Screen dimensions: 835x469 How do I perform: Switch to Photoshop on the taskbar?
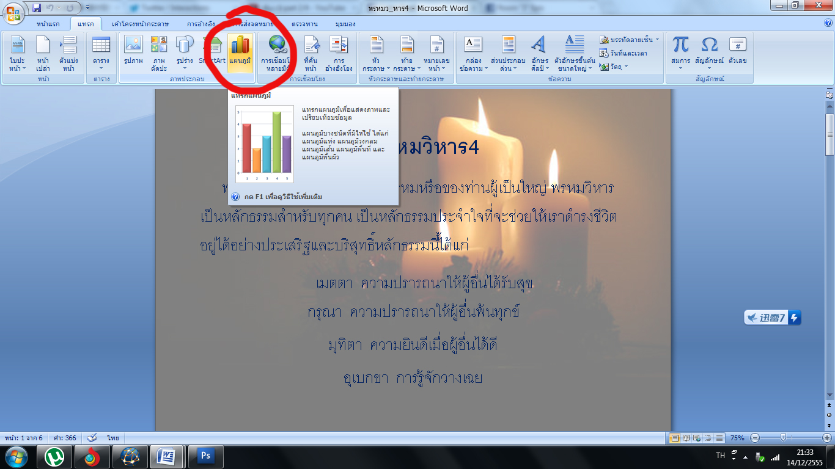pyautogui.click(x=205, y=456)
